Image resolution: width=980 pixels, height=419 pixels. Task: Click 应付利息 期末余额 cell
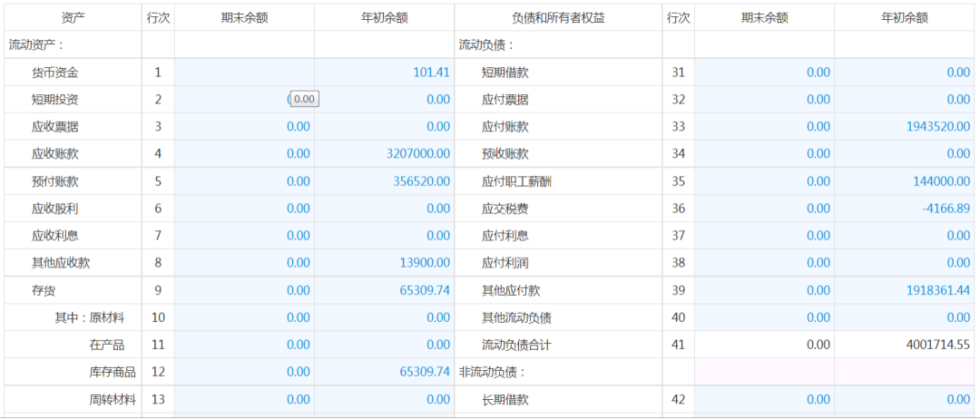[x=764, y=236]
